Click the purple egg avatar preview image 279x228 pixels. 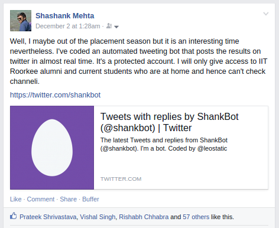(x=52, y=148)
